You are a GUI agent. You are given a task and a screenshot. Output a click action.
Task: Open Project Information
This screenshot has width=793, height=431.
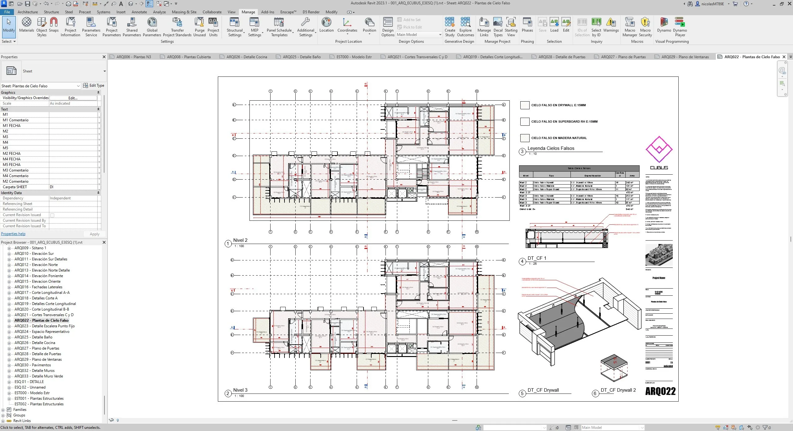click(70, 27)
